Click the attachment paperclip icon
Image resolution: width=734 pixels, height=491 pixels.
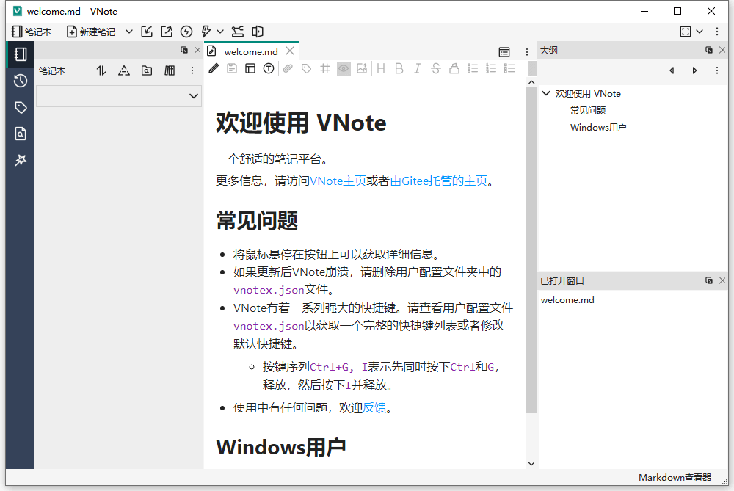288,69
